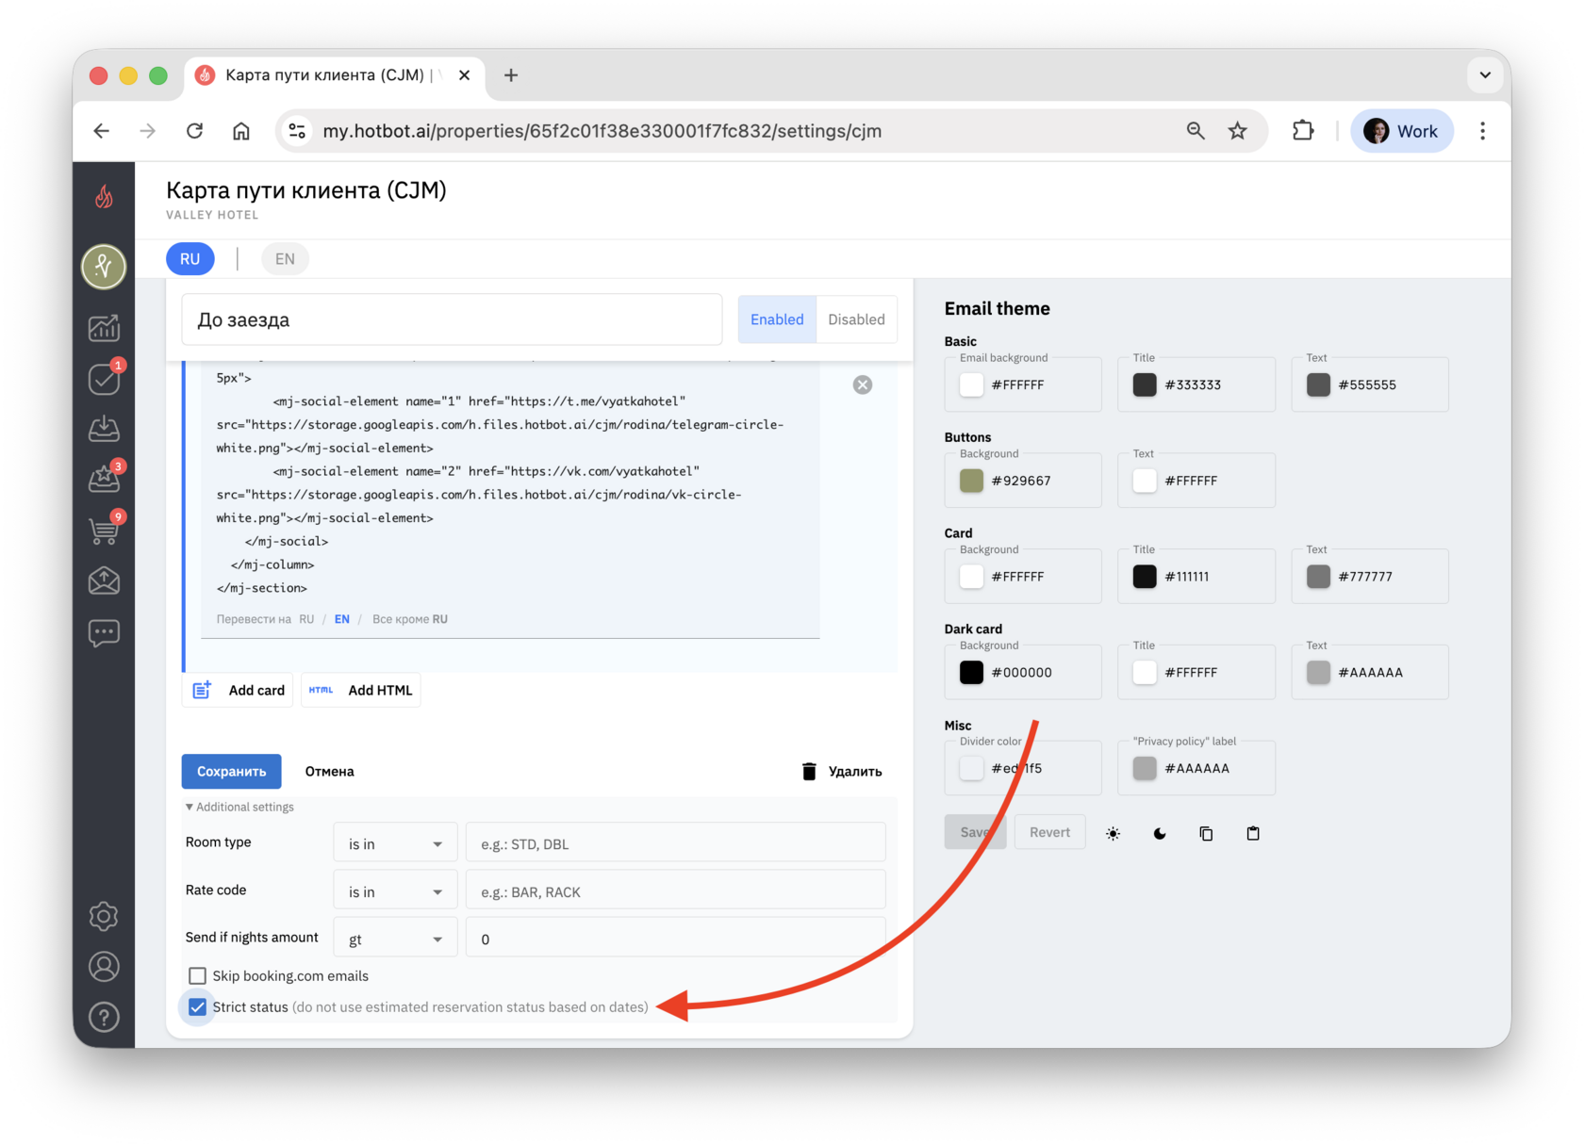Open the settings gear in sidebar
The width and height of the screenshot is (1584, 1144).
104,916
